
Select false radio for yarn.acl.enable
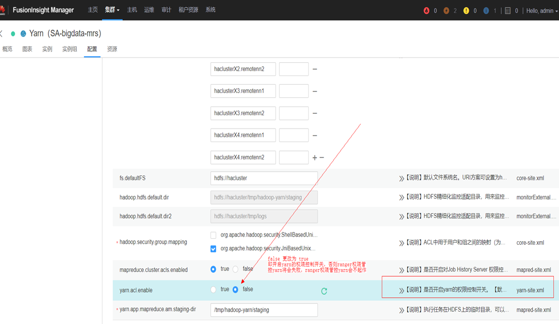tap(235, 290)
